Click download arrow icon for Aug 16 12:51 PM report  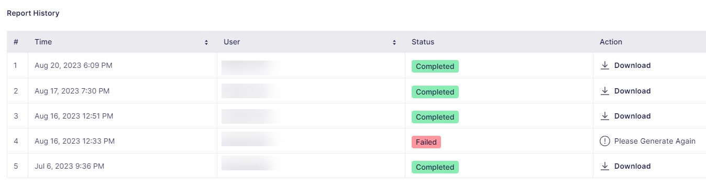click(605, 116)
